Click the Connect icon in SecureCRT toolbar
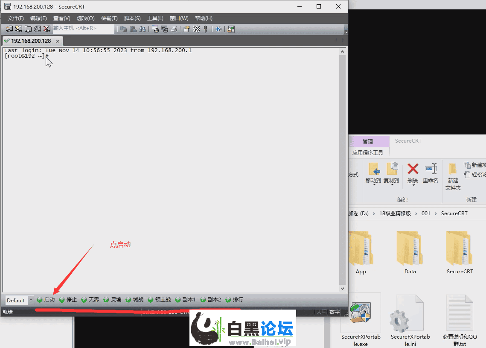Screen dimensions: 486x348 point(9,29)
